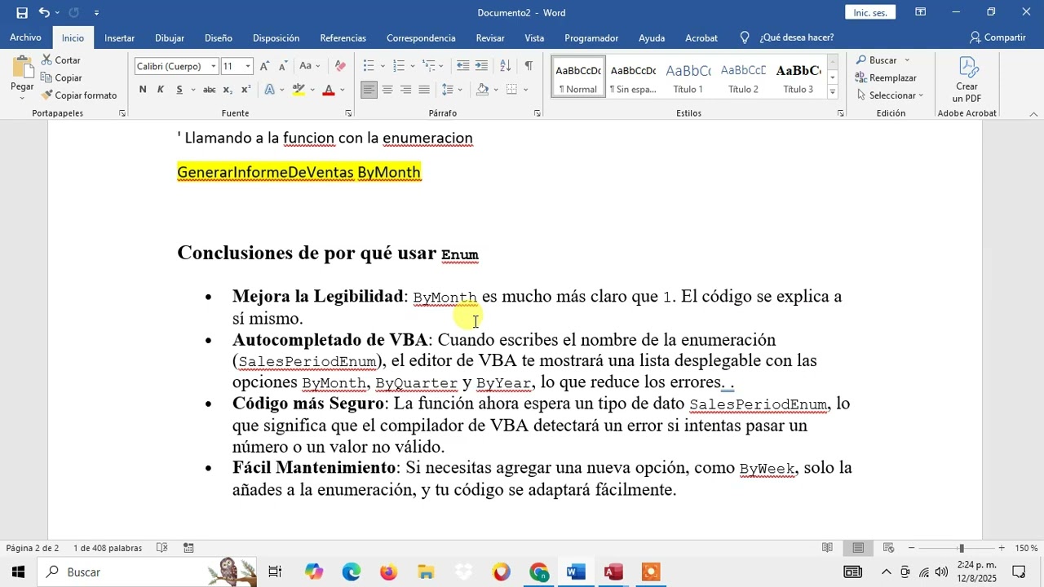The image size is (1044, 587).
Task: Expand the borders dropdown arrow
Action: pos(526,90)
